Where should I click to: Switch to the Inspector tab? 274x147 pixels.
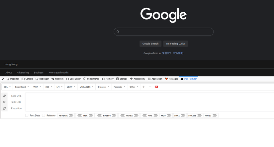pos(13,79)
